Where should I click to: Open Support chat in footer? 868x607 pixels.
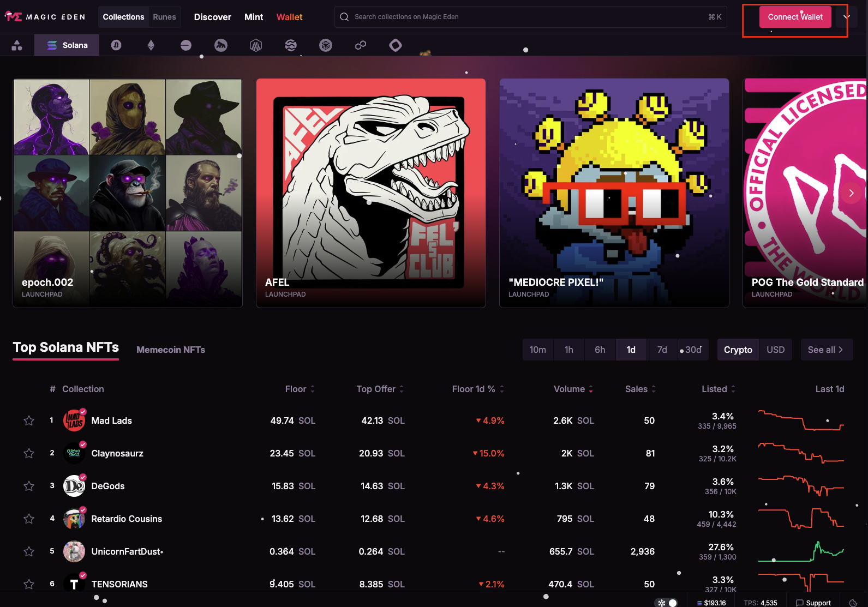coord(813,603)
